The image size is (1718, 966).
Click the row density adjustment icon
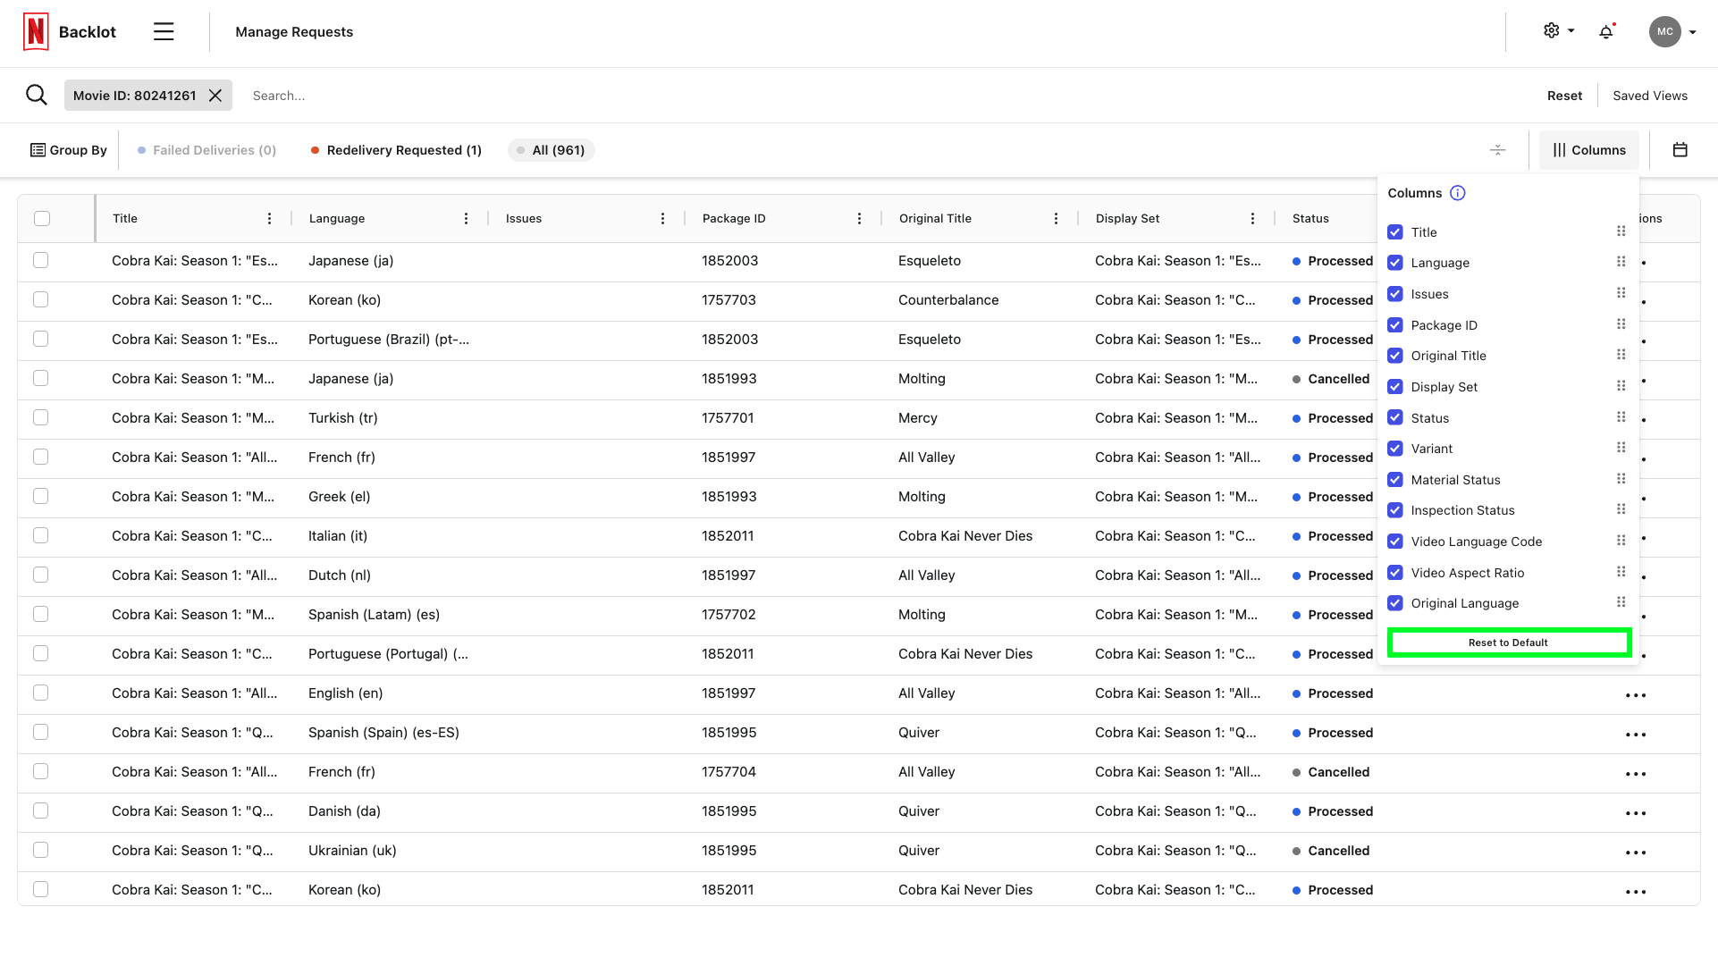pyautogui.click(x=1497, y=149)
